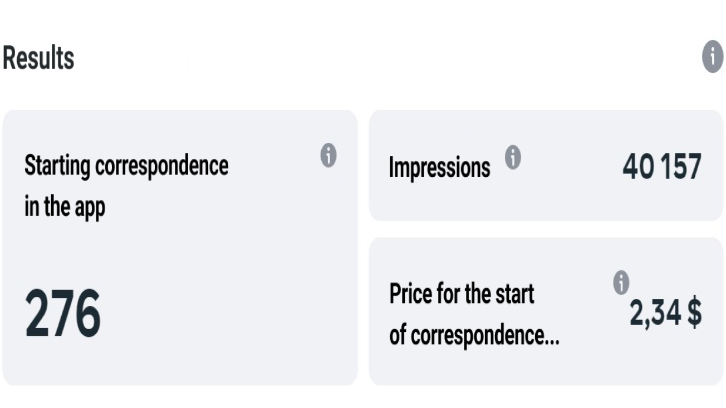
Task: Click the dollar sign in the price
Action: pyautogui.click(x=693, y=313)
